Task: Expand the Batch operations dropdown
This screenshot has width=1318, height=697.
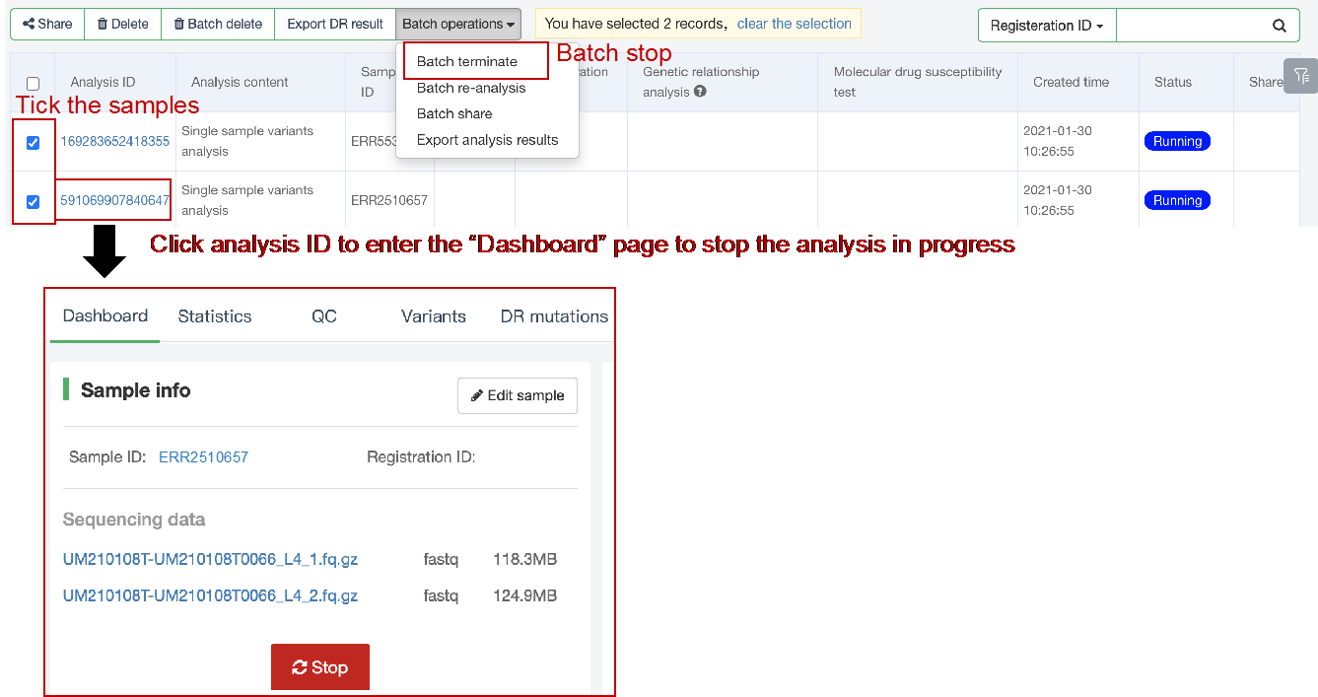Action: click(458, 24)
